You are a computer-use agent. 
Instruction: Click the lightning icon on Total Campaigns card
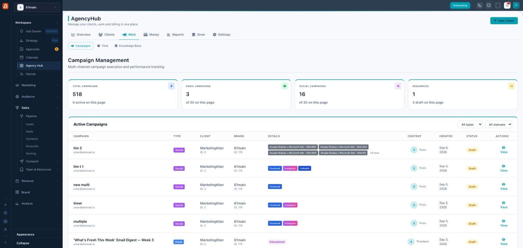(171, 86)
